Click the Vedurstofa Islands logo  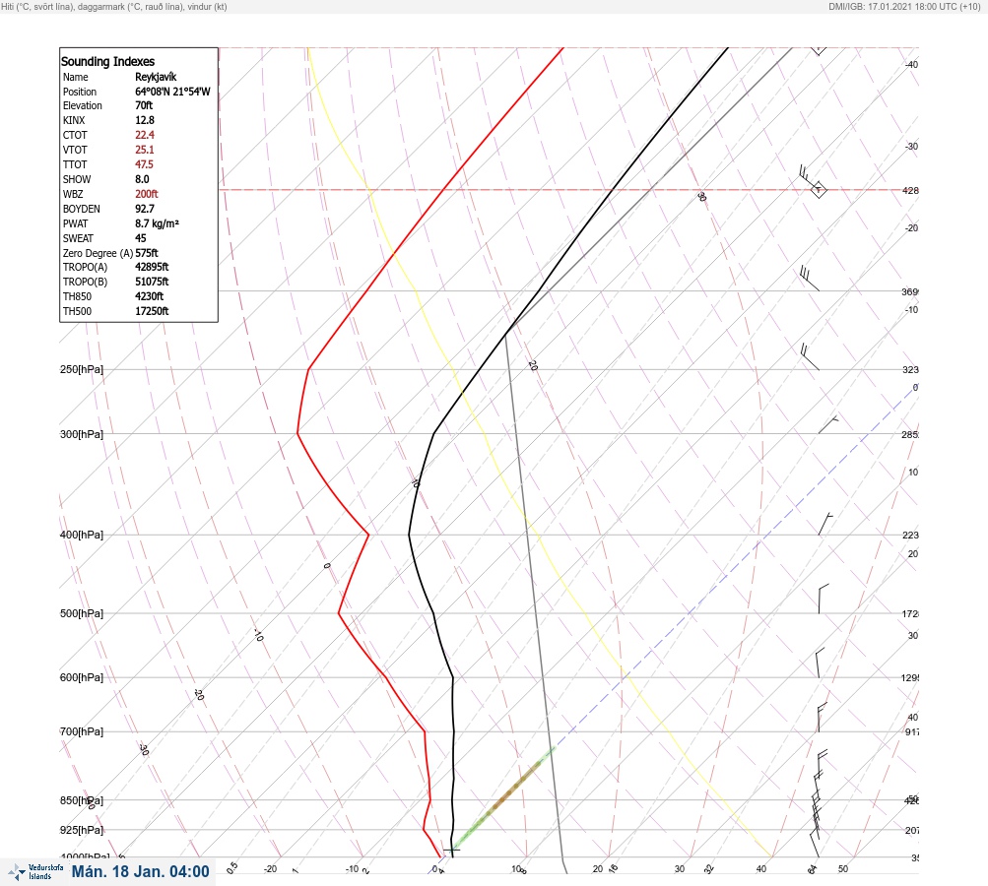click(x=35, y=872)
